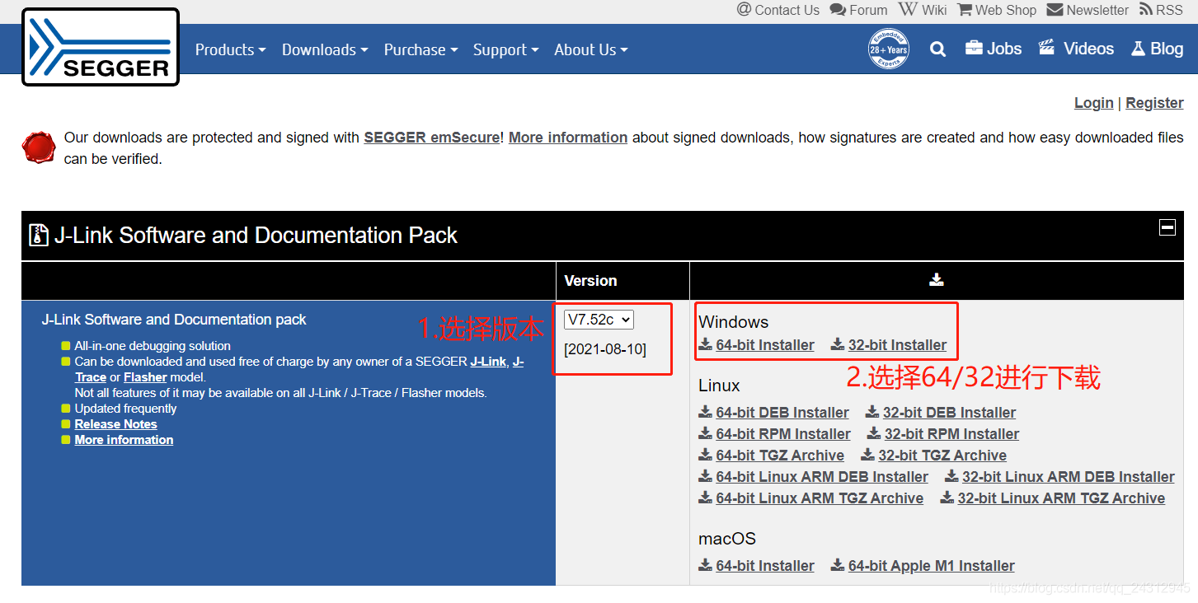Open More information under Release Notes
Image resolution: width=1198 pixels, height=603 pixels.
[124, 440]
